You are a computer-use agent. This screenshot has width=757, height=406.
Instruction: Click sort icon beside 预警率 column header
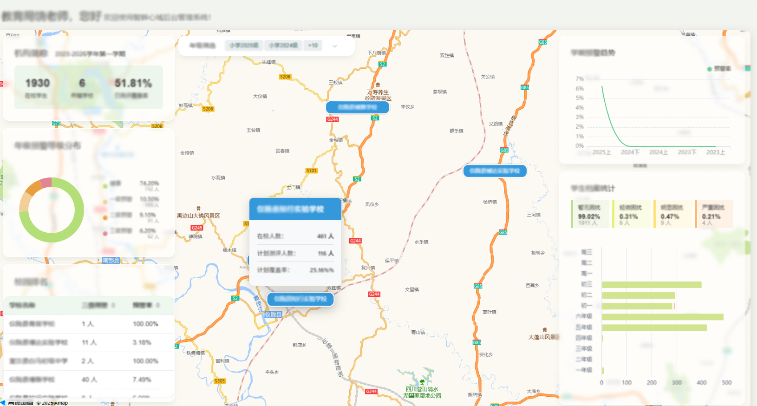158,305
